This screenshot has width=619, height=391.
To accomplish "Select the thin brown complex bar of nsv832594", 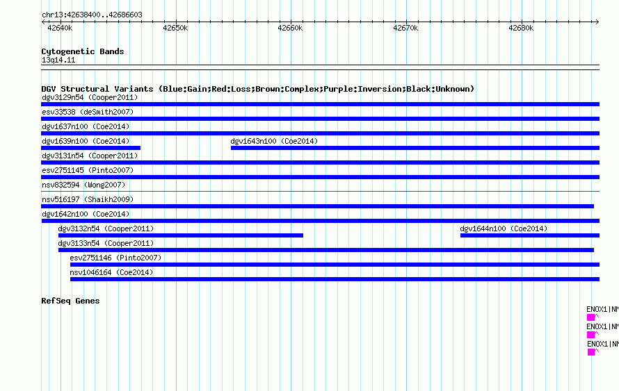I will click(320, 192).
